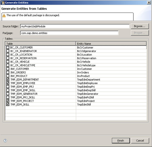Click the help question mark icon
This screenshot has width=152, height=147.
point(5,140)
